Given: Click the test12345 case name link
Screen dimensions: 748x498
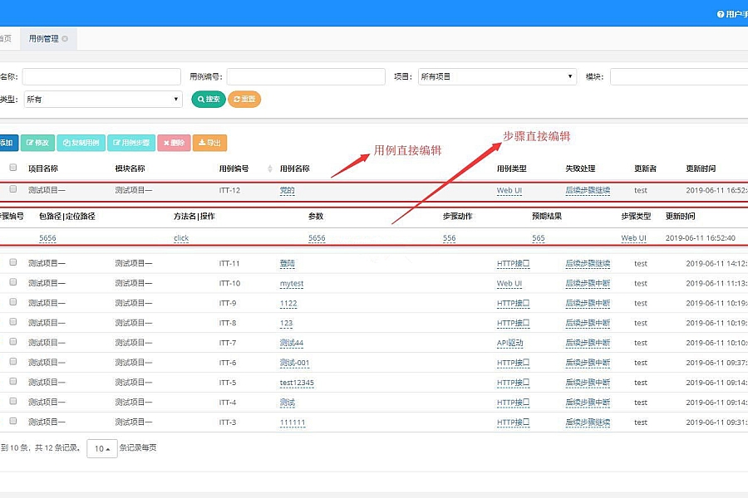Looking at the screenshot, I should (297, 383).
